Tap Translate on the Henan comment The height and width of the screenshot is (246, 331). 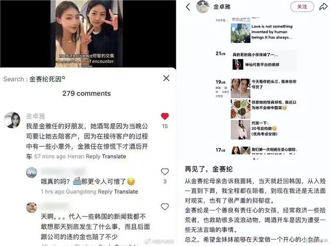click(x=114, y=157)
